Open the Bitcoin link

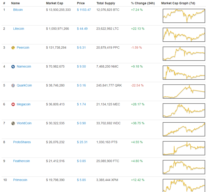(18, 10)
